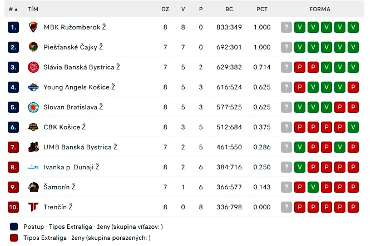This screenshot has width=371, height=246.
Task: Sort standings by BC column header
Action: 229,9
